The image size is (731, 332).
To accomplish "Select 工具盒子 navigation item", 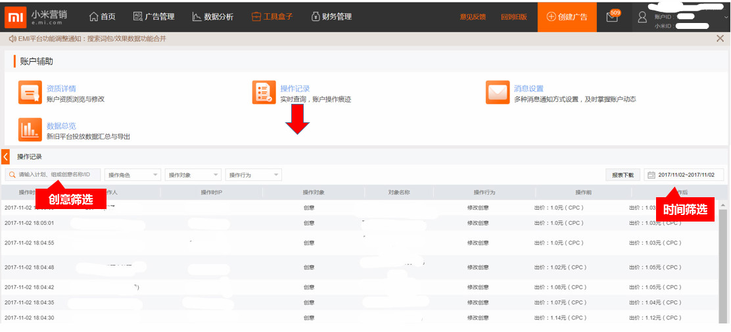I will coord(271,16).
